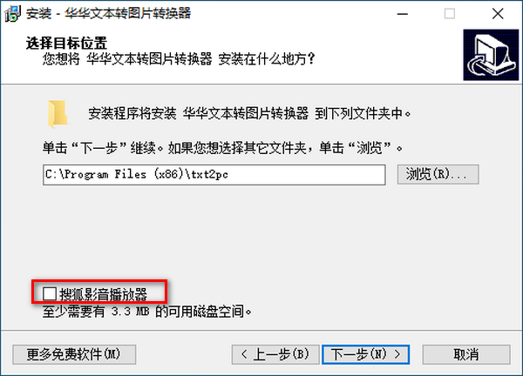Minimize the installer window
This screenshot has width=523, height=376.
point(403,14)
